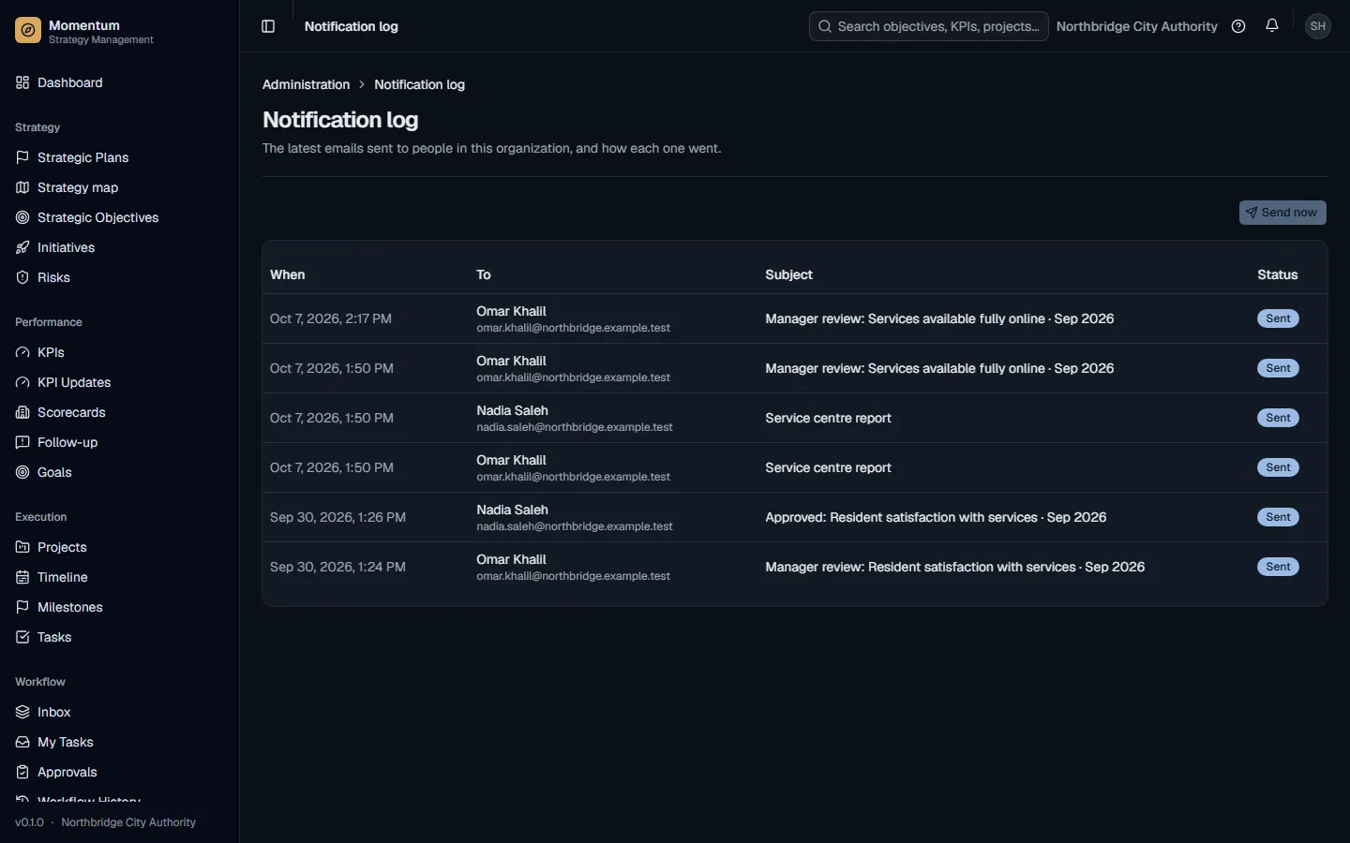Open My Tasks in the sidebar
This screenshot has height=843, width=1350.
tap(119, 742)
